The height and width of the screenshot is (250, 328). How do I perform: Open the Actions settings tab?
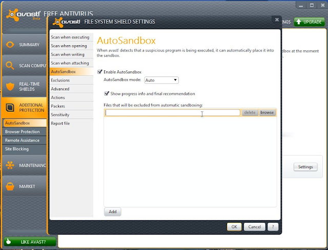[72, 98]
